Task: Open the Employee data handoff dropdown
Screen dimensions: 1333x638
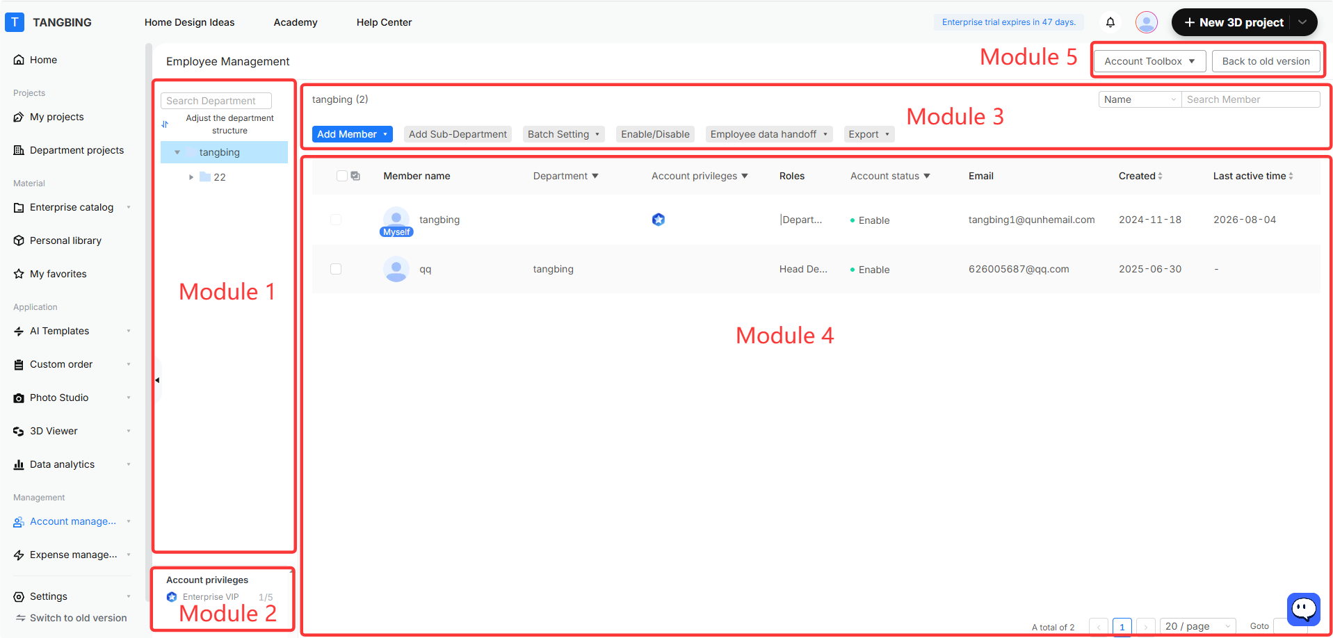Action: click(770, 134)
